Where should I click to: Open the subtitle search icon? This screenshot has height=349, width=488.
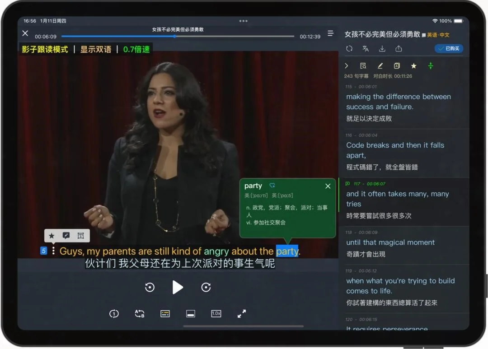[363, 65]
